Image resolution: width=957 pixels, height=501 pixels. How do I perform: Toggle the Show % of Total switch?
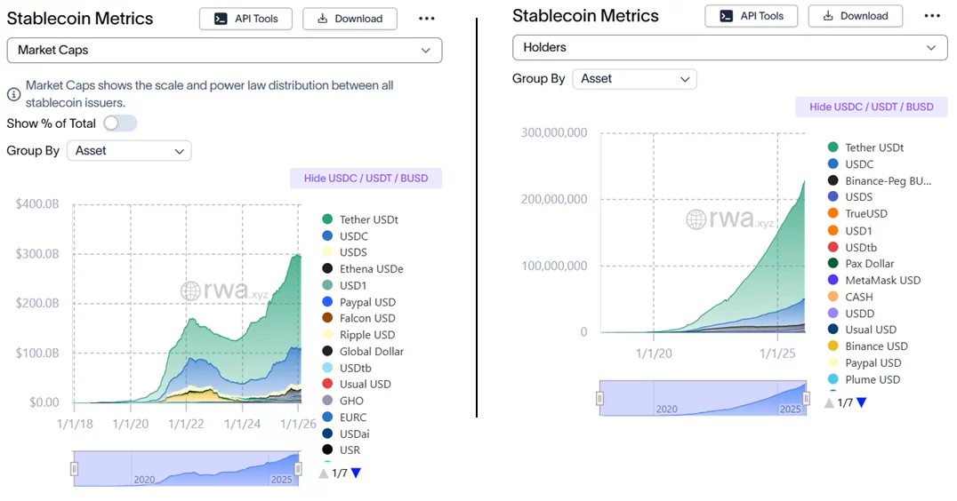pos(120,123)
